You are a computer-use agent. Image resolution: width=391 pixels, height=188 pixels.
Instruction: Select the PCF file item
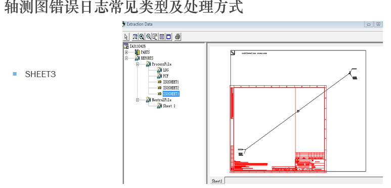click(165, 76)
